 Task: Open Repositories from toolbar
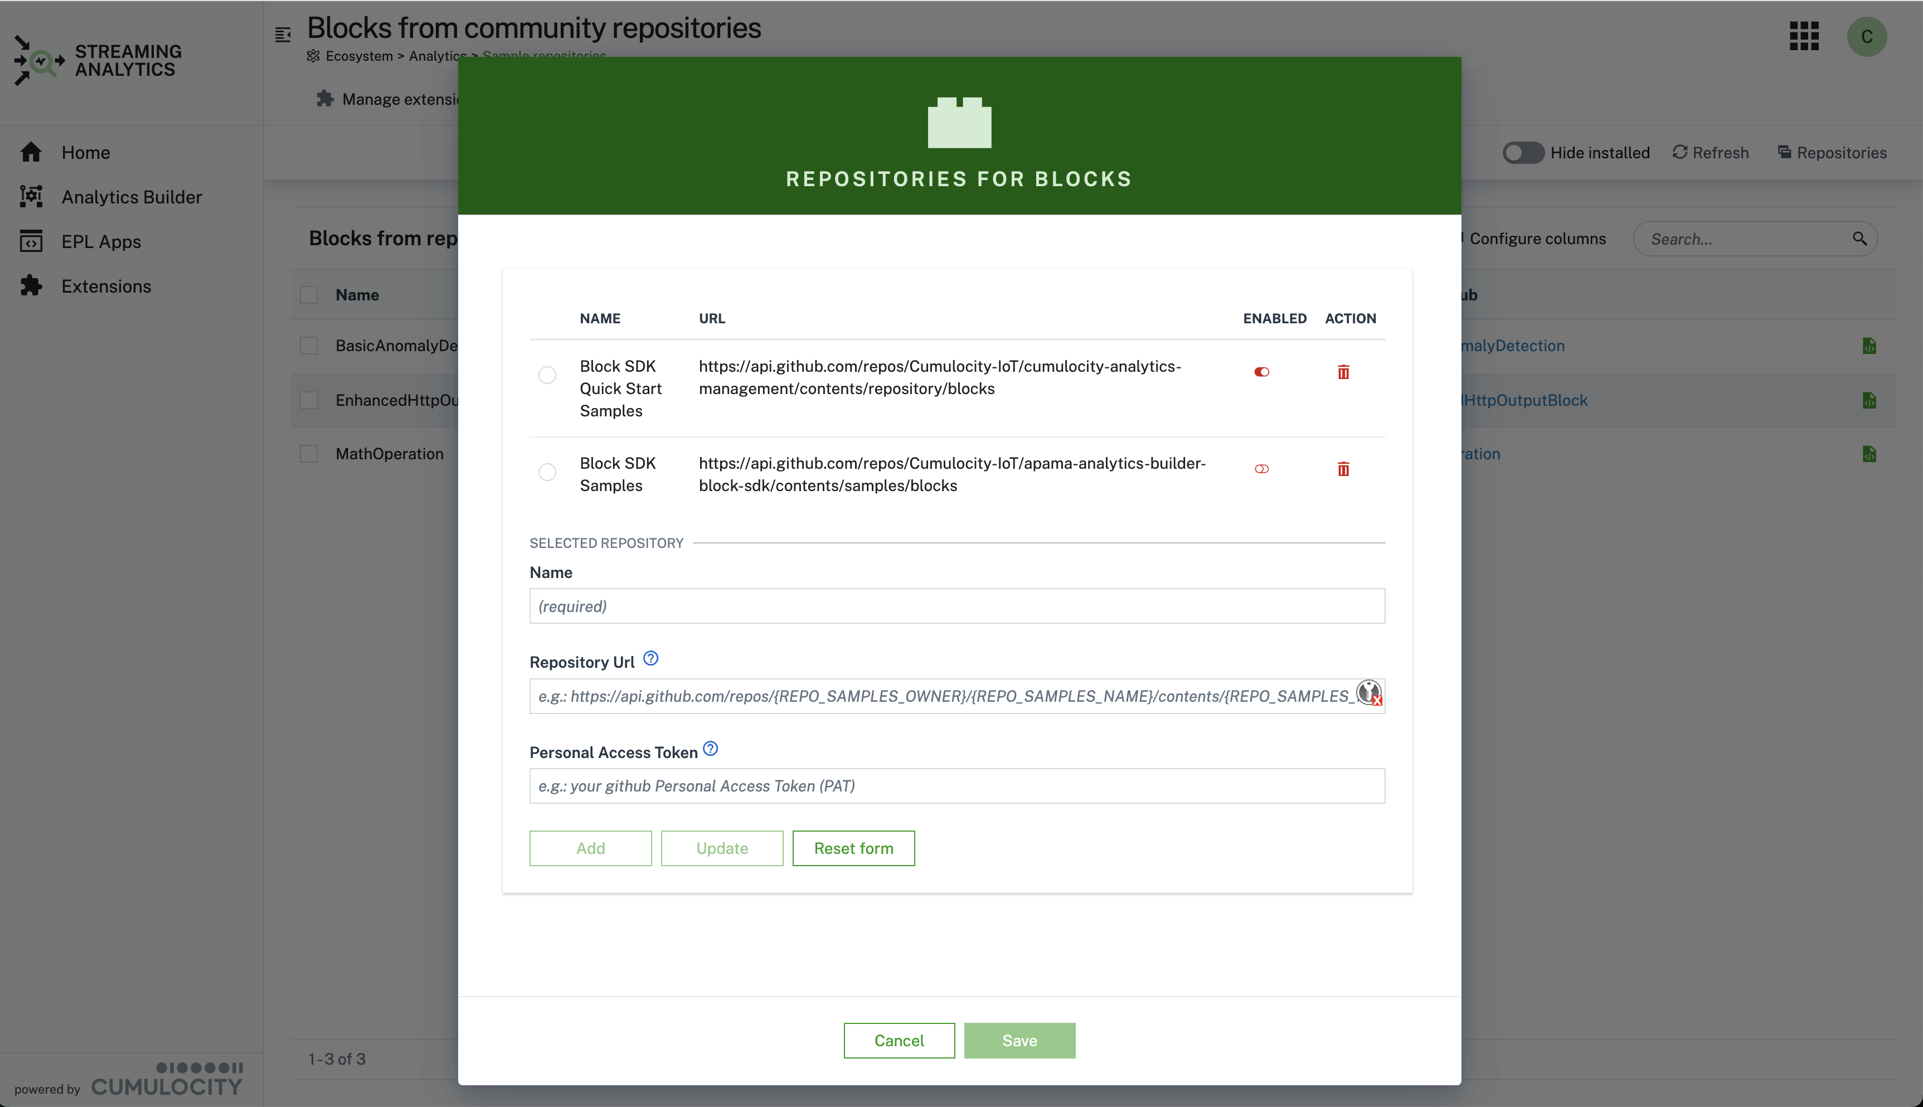click(x=1832, y=153)
